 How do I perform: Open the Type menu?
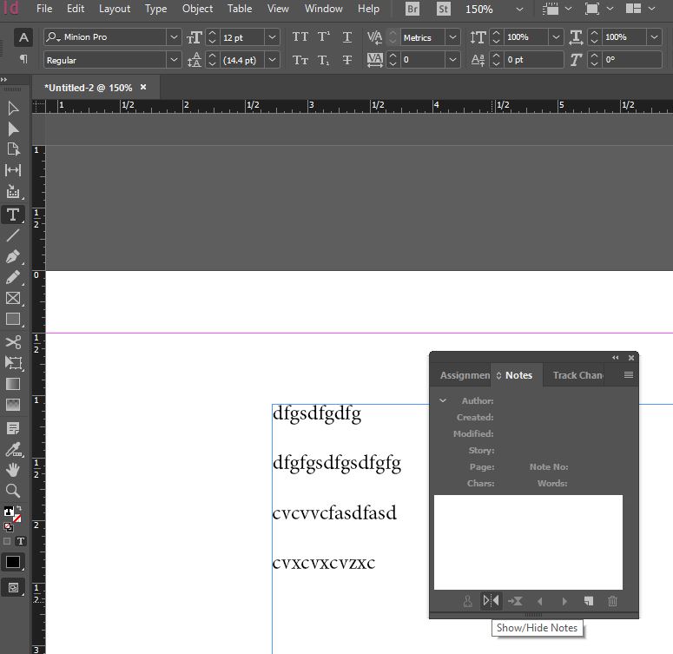tap(155, 9)
